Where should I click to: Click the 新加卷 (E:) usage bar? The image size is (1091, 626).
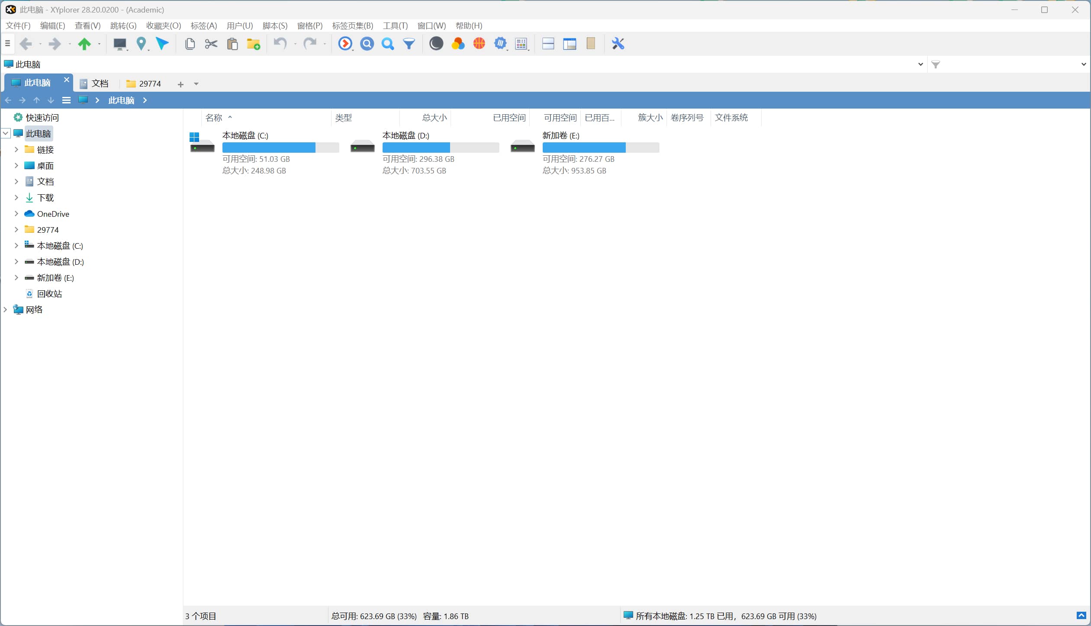click(601, 148)
